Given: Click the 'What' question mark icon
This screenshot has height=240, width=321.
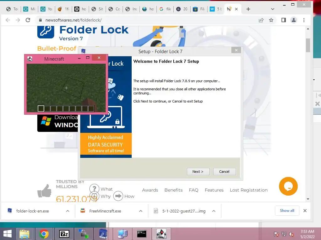Looking at the screenshot, I should pos(94,188).
